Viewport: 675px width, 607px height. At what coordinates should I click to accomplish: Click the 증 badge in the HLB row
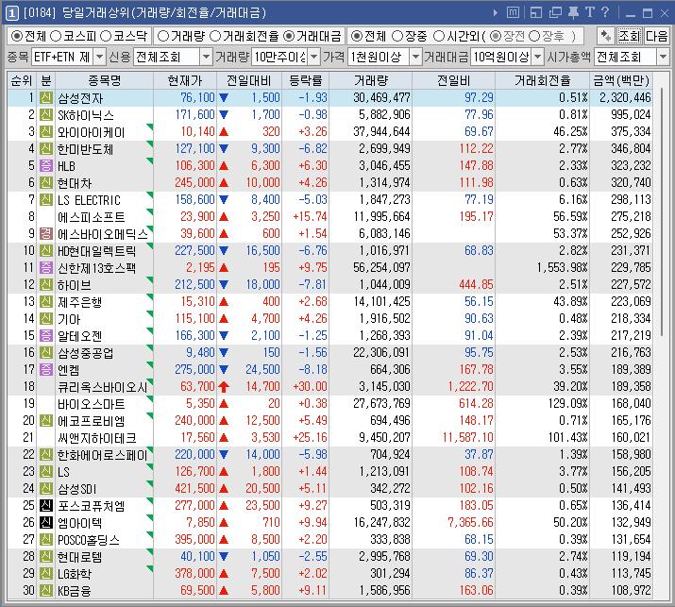[x=46, y=166]
